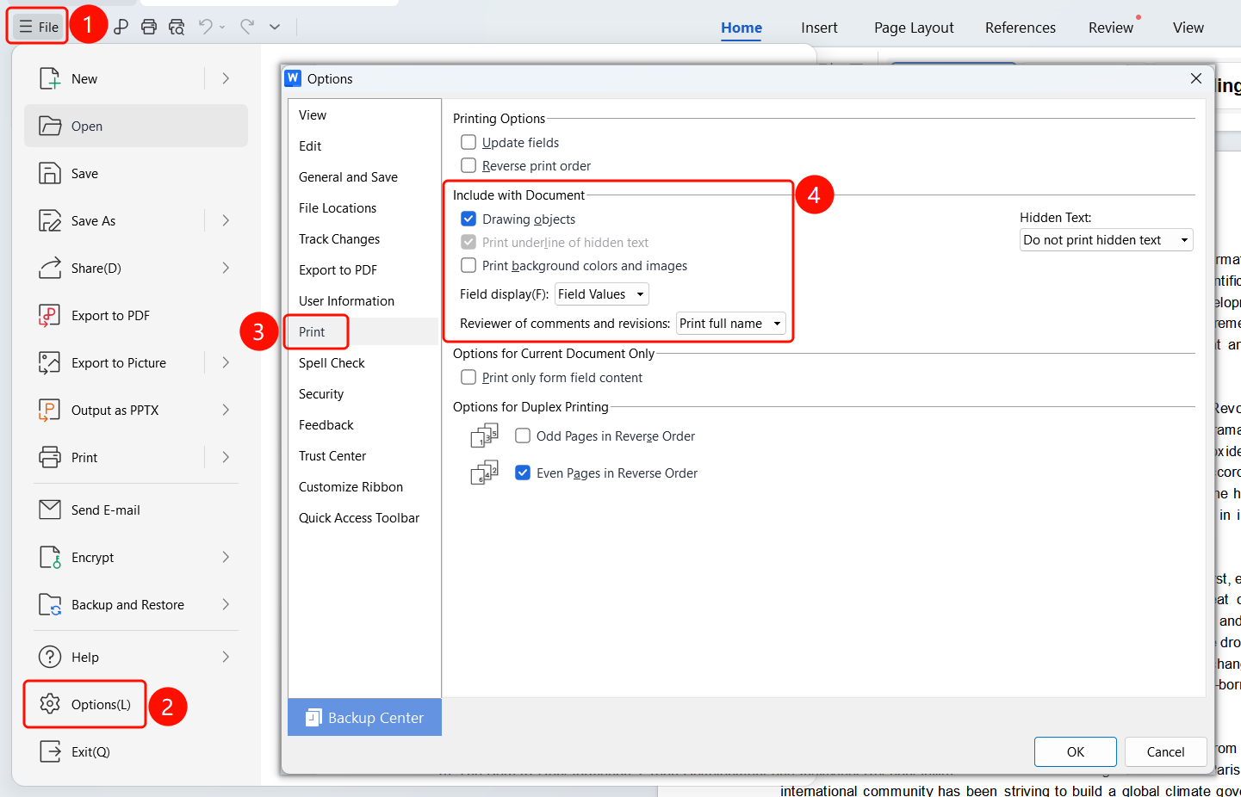Click the Cancel button
This screenshot has width=1241, height=797.
click(x=1165, y=751)
